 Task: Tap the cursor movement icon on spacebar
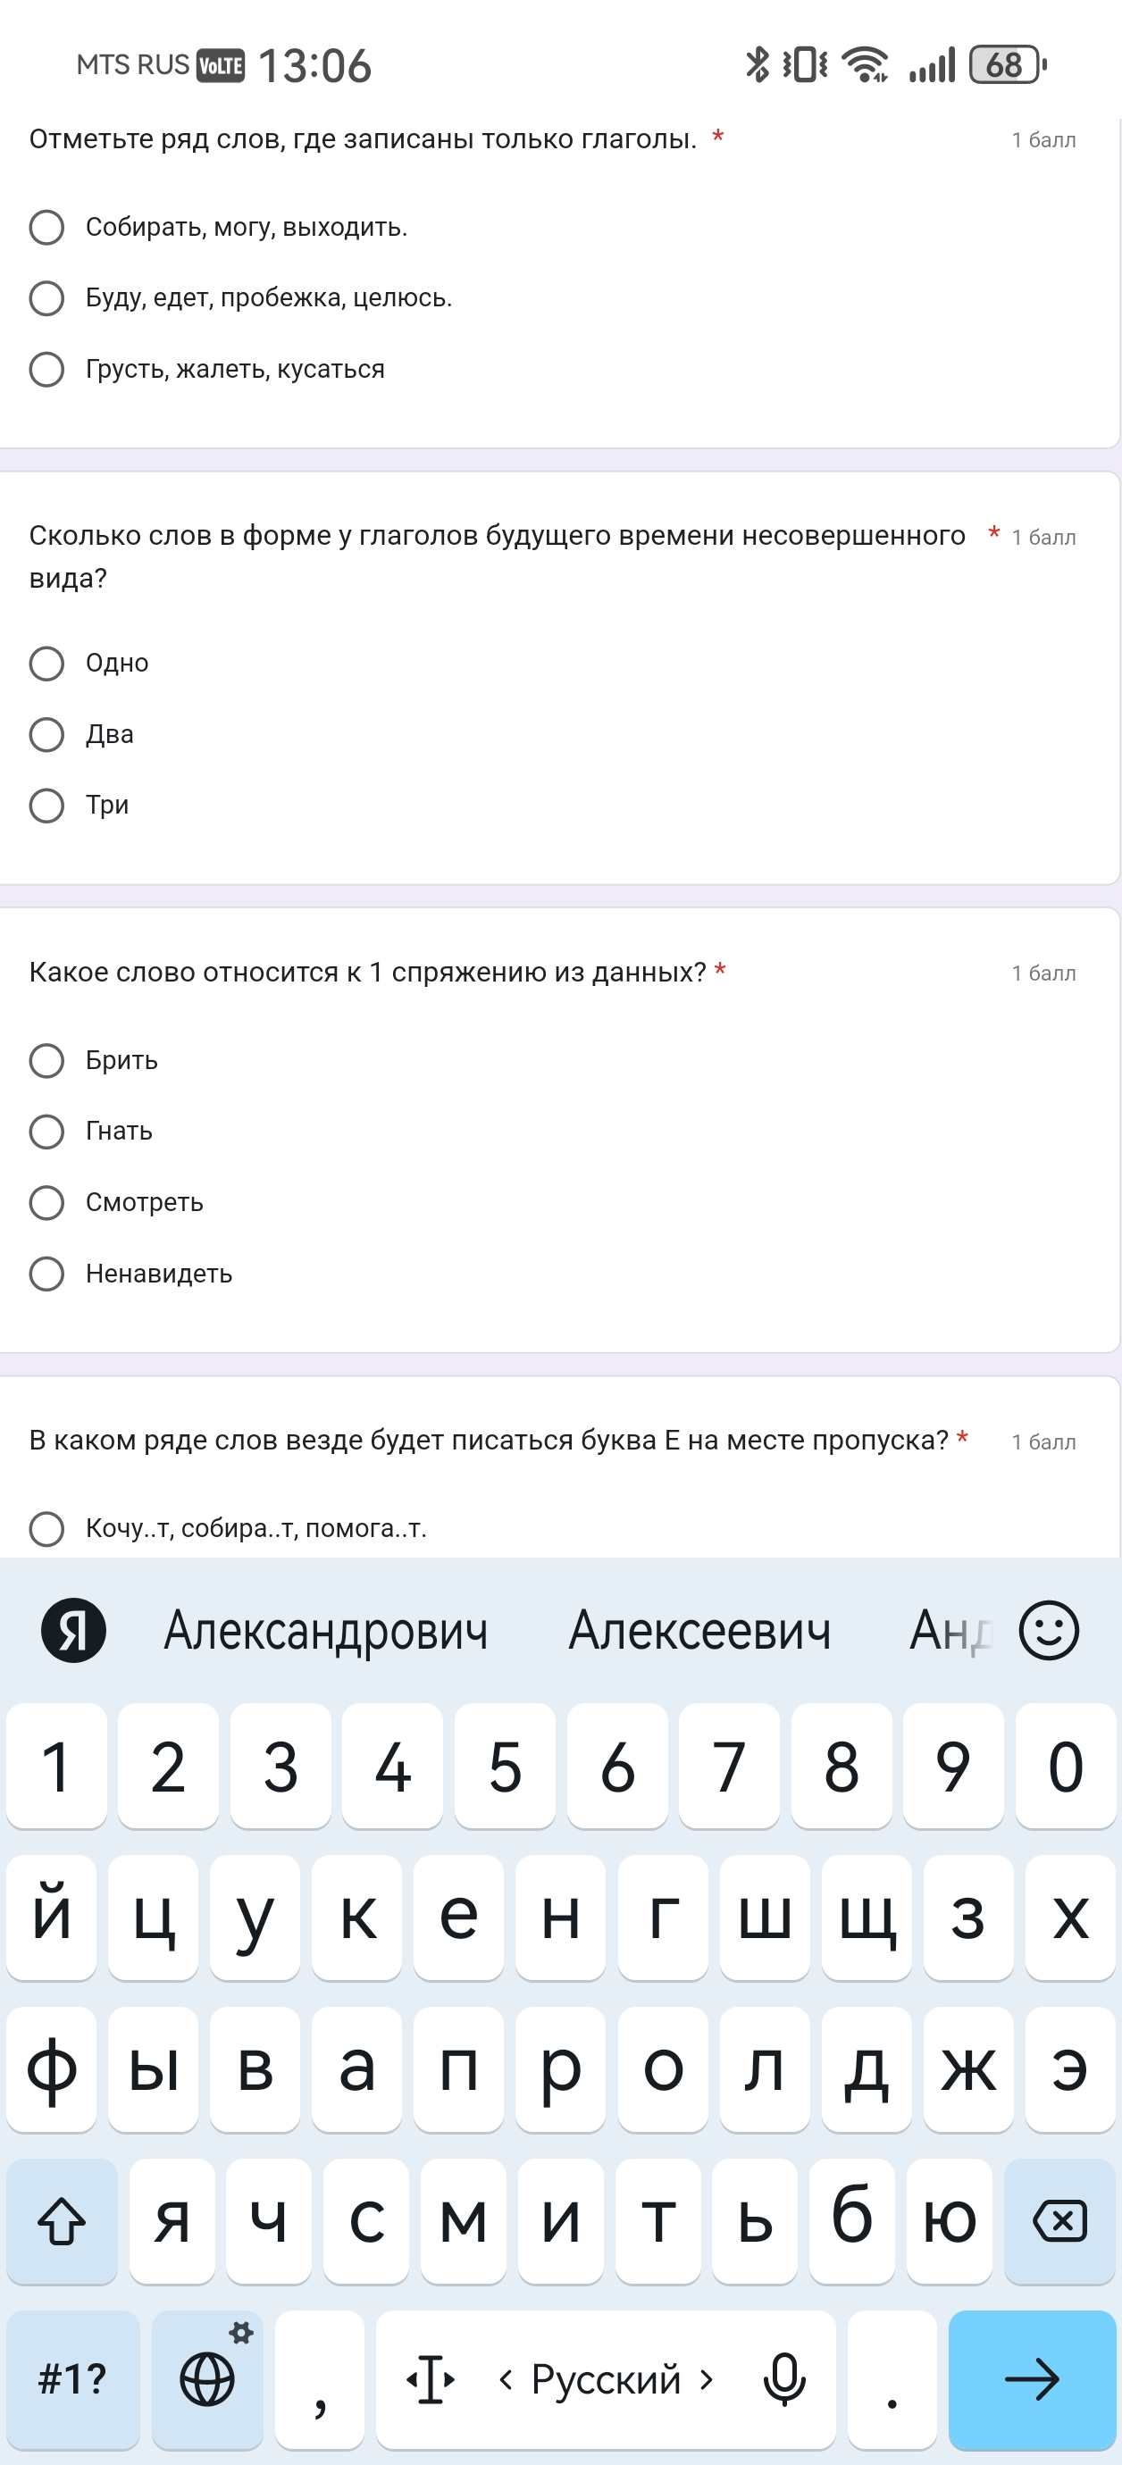click(431, 2379)
